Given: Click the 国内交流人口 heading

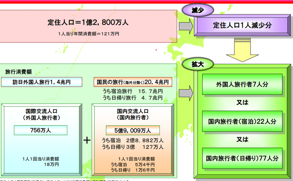Looking at the screenshot, I should pyautogui.click(x=133, y=111).
